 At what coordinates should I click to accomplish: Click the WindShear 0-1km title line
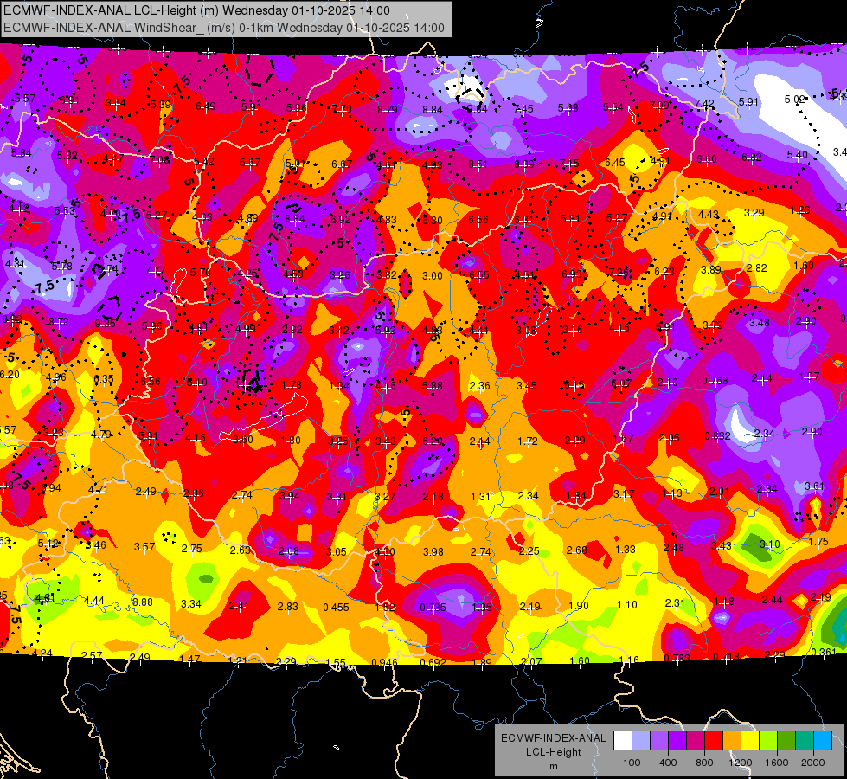point(224,28)
